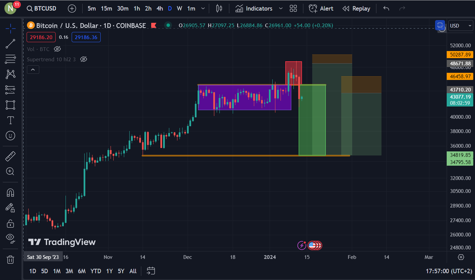
Task: Select the 5Y date range
Action: 121,271
